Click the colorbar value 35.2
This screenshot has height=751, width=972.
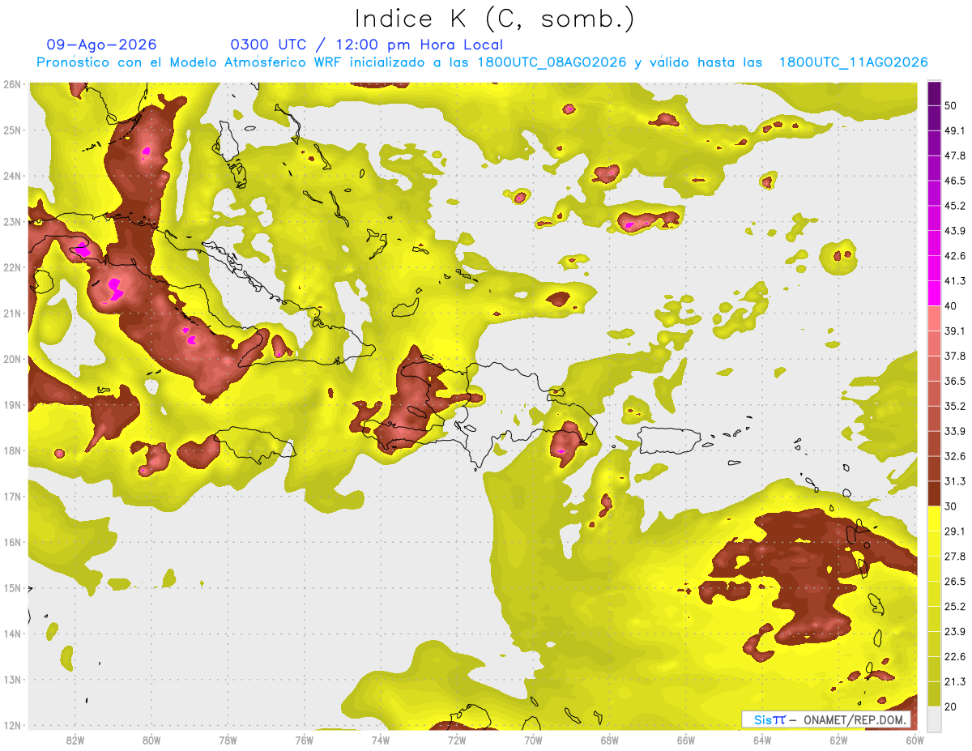click(955, 407)
